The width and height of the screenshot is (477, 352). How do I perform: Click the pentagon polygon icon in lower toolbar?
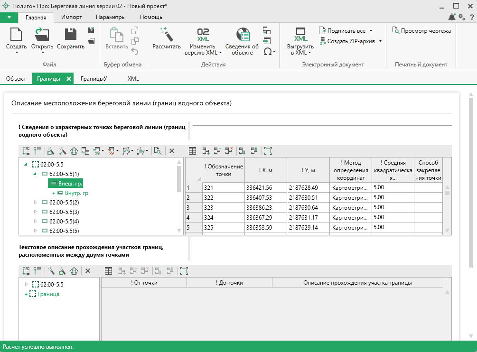click(74, 271)
